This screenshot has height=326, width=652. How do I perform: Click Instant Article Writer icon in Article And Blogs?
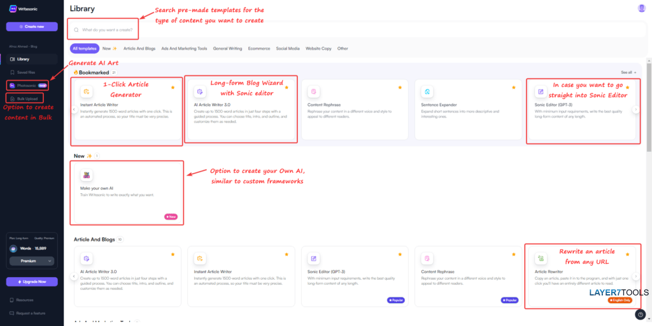click(200, 259)
